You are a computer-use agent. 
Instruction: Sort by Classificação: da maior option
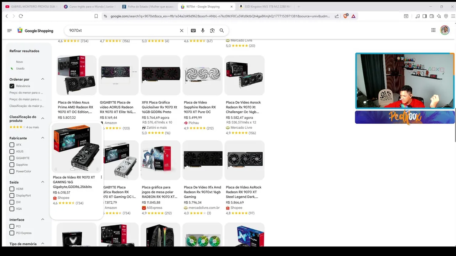[x=27, y=106]
